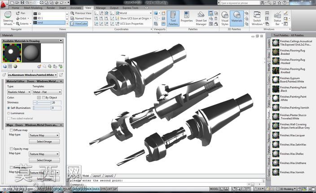Toggle DUCS in the status bar

[x=96, y=189]
